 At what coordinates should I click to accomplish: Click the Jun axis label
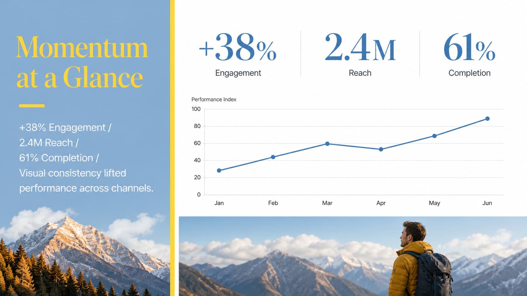pos(487,203)
